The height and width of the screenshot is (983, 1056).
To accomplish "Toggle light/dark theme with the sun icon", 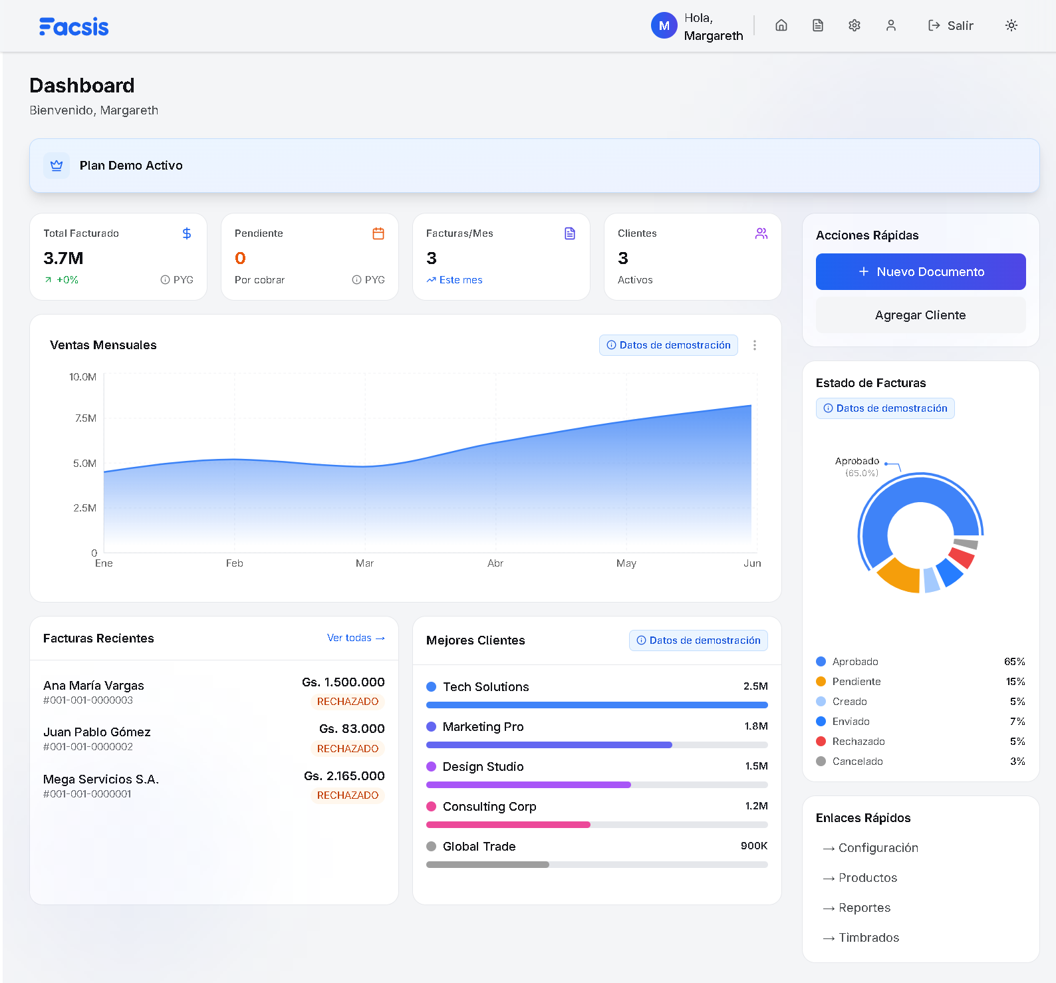I will coord(1011,25).
